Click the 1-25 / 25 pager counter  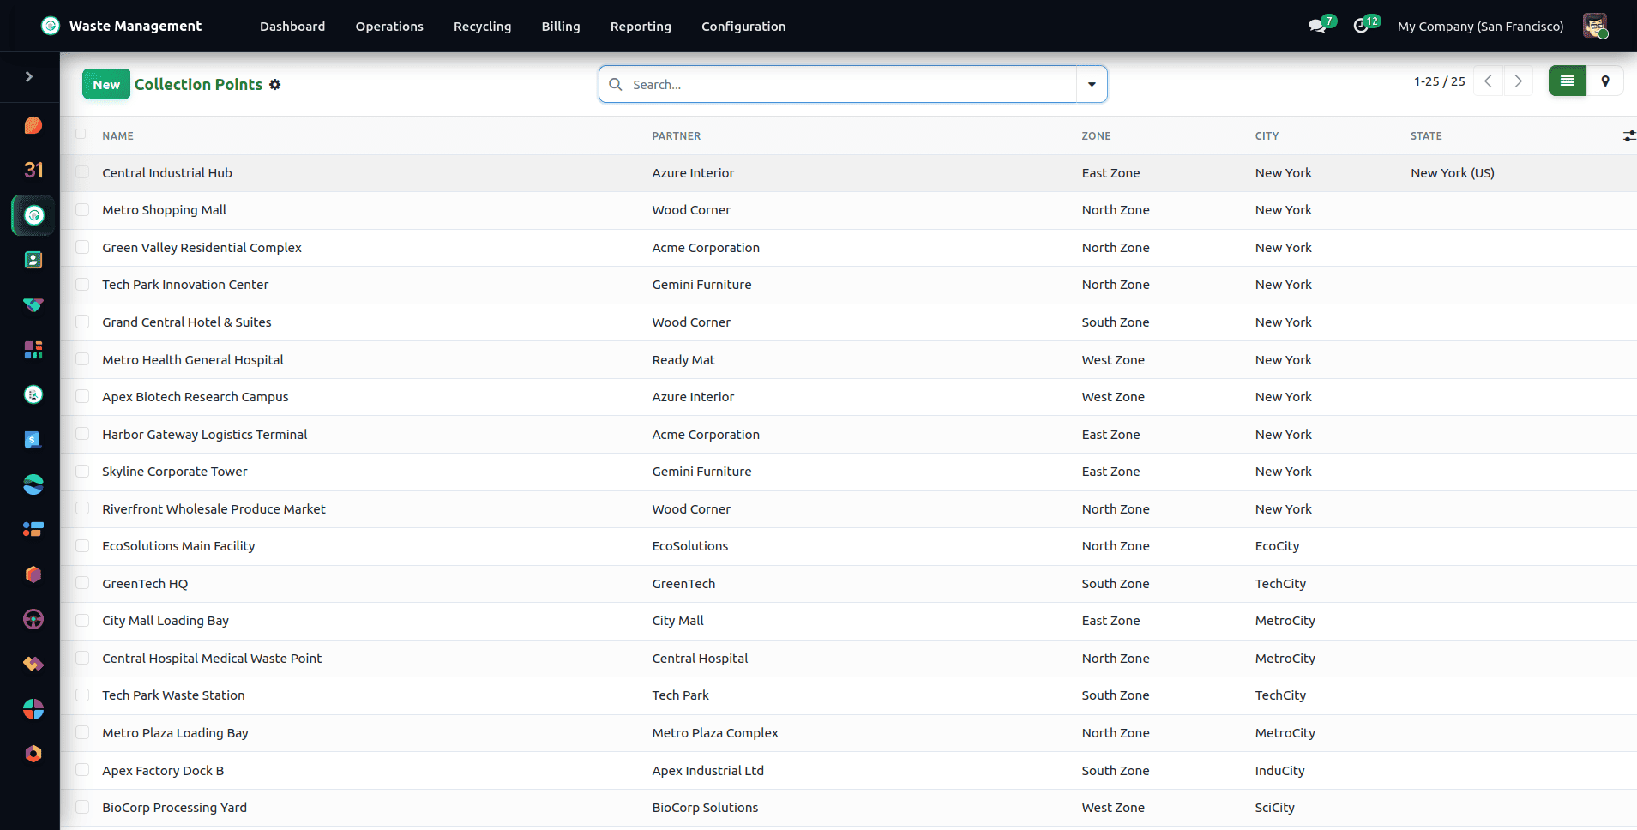(1440, 81)
